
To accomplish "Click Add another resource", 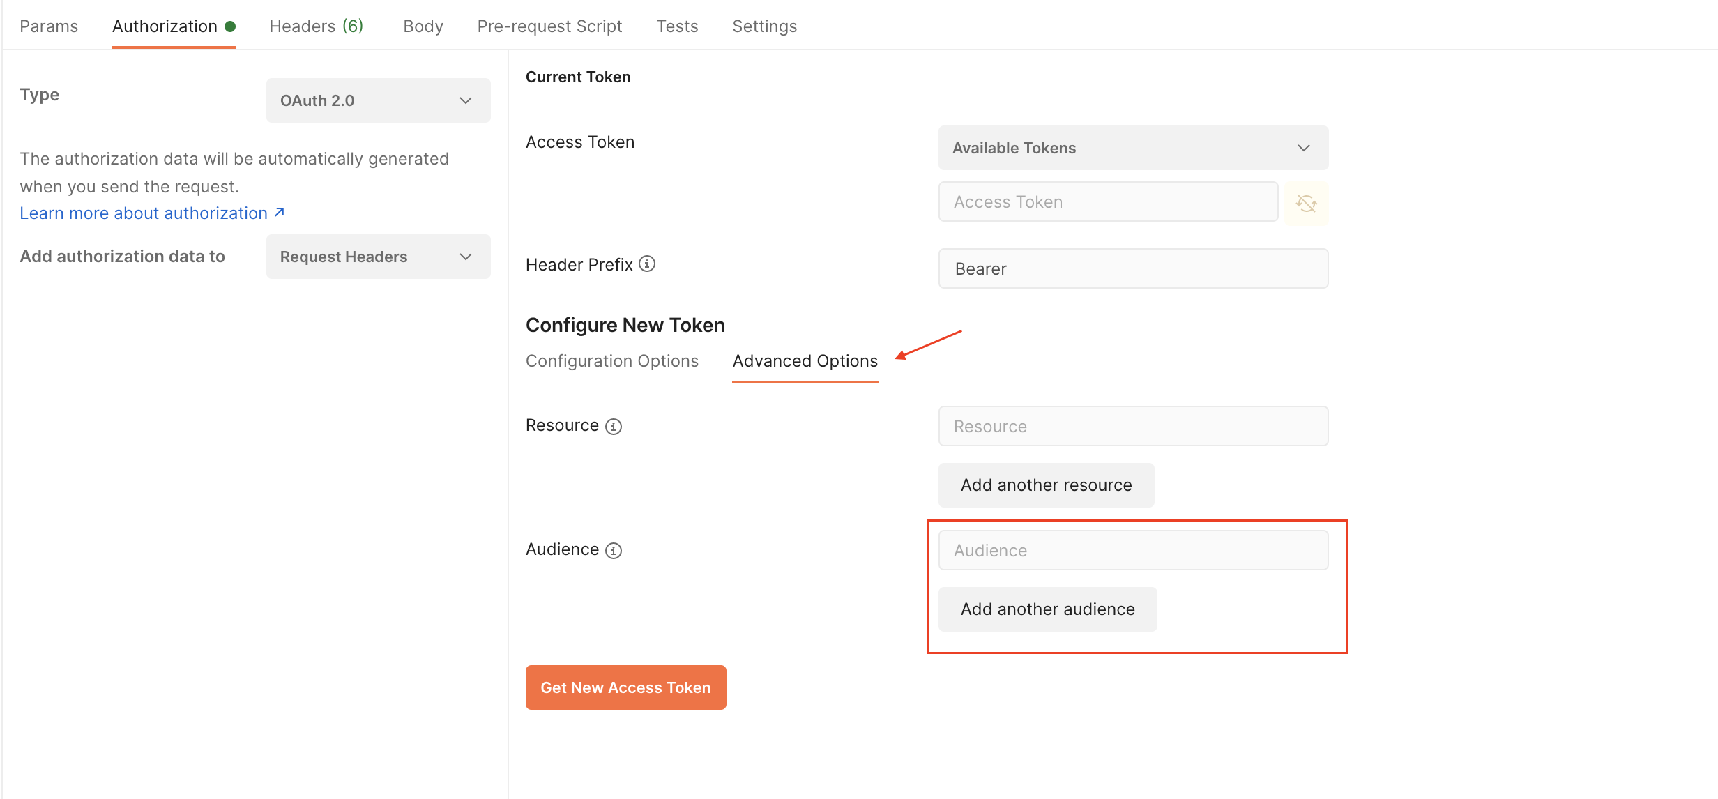I will point(1045,485).
